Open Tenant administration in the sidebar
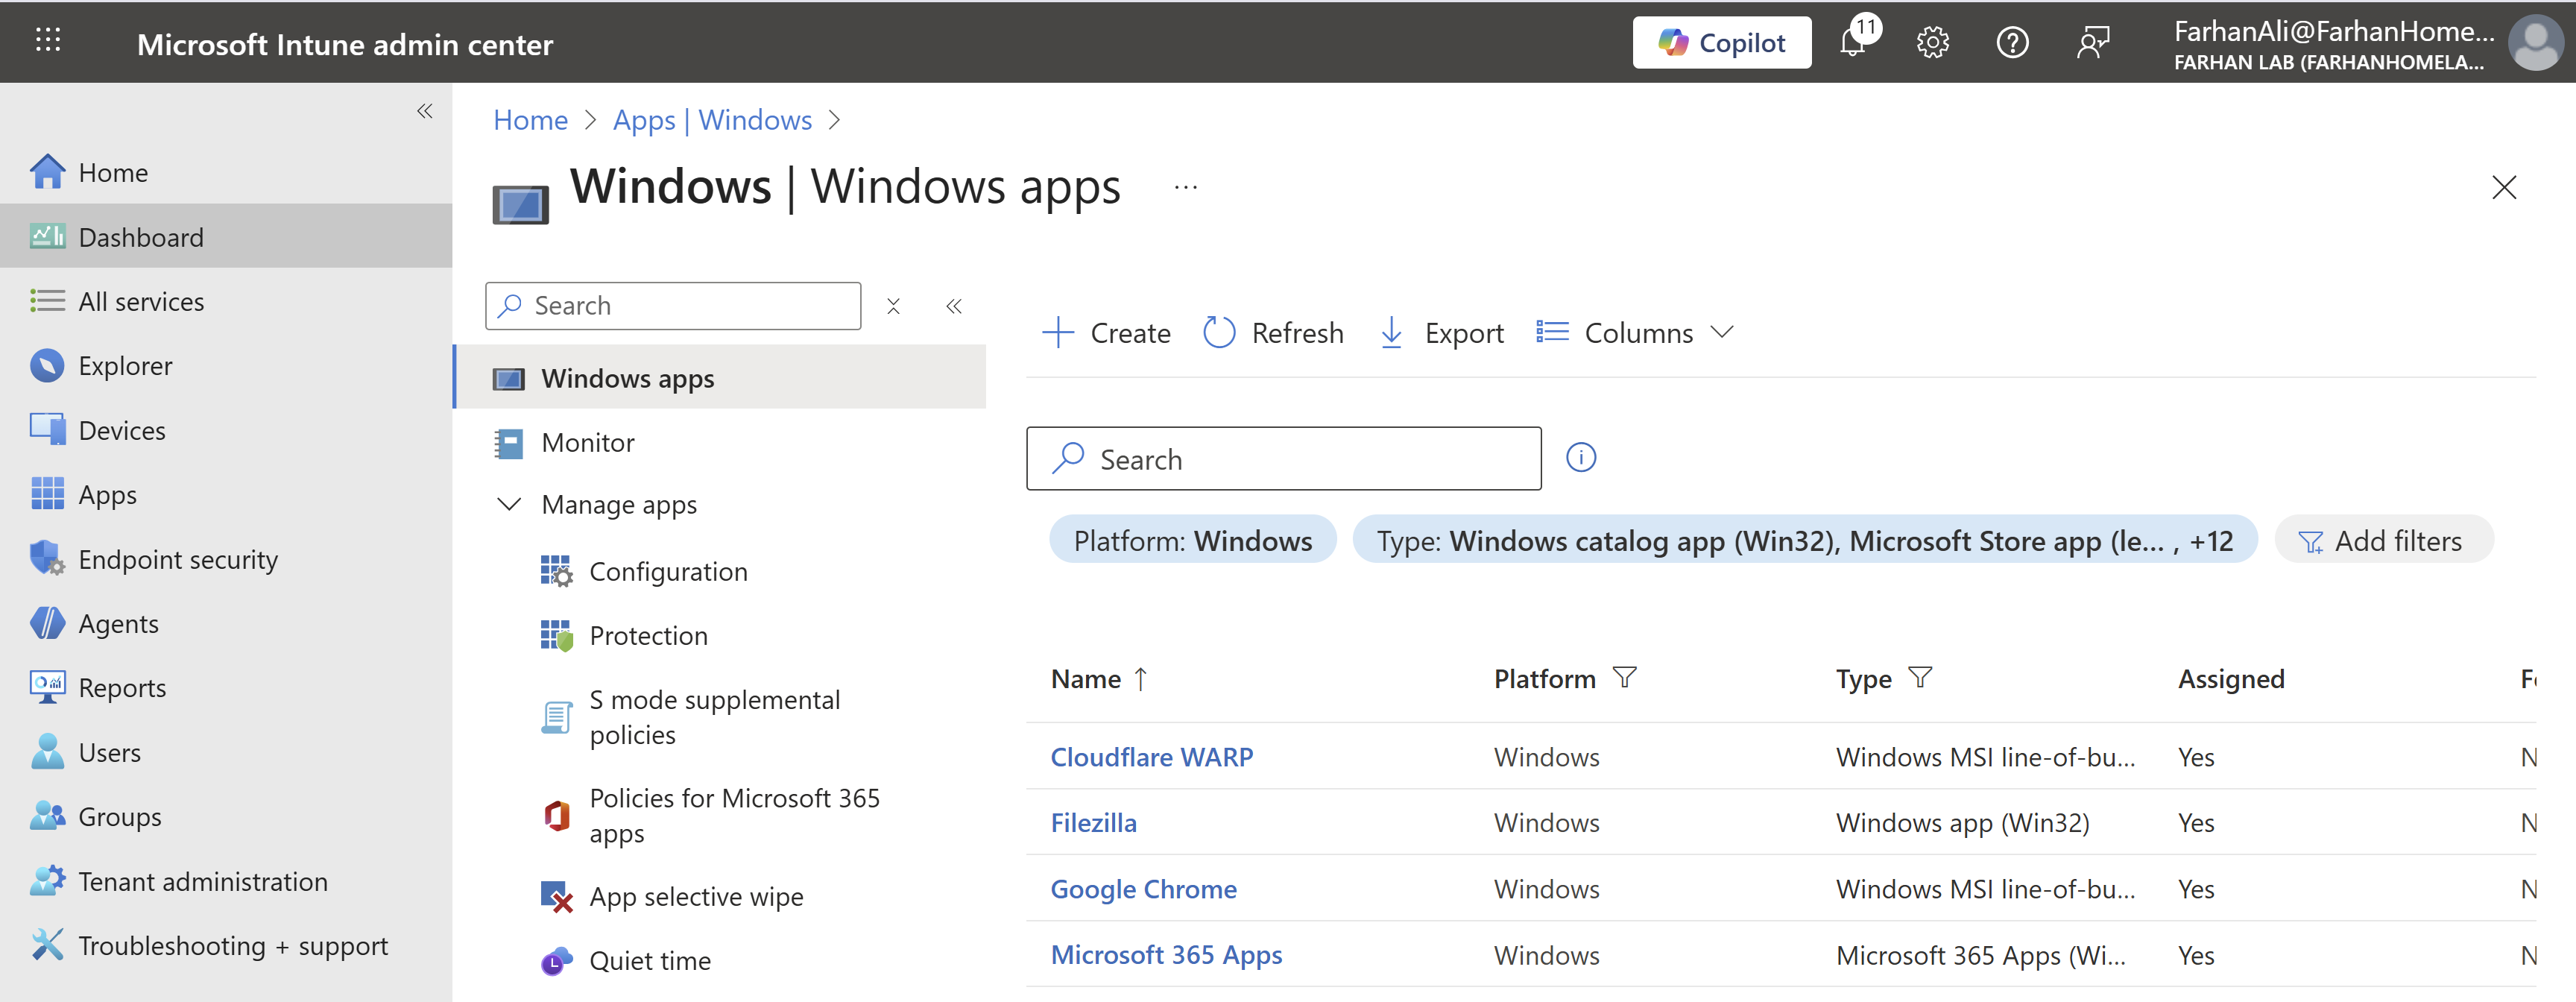 [202, 882]
